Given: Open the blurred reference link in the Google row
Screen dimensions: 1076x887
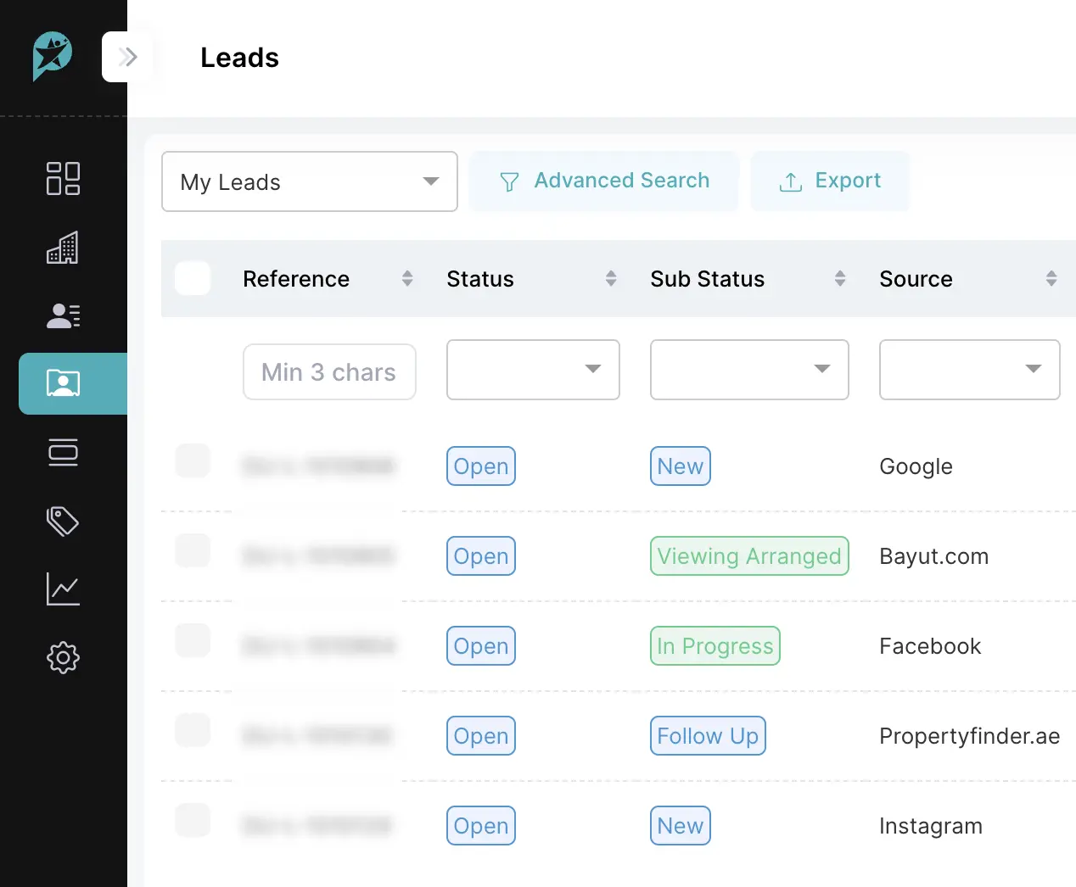Looking at the screenshot, I should (319, 466).
